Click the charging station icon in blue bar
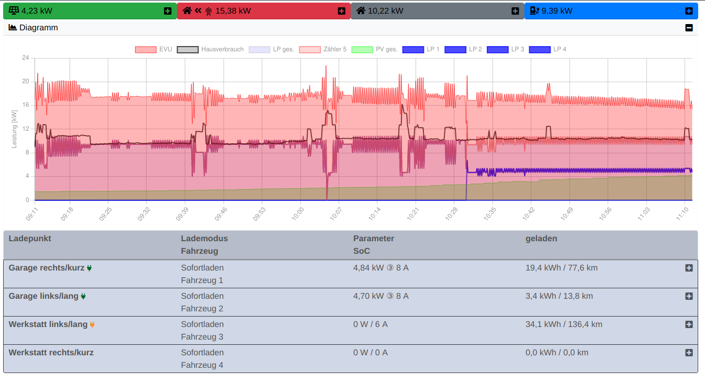This screenshot has height=383, width=705. click(x=534, y=10)
